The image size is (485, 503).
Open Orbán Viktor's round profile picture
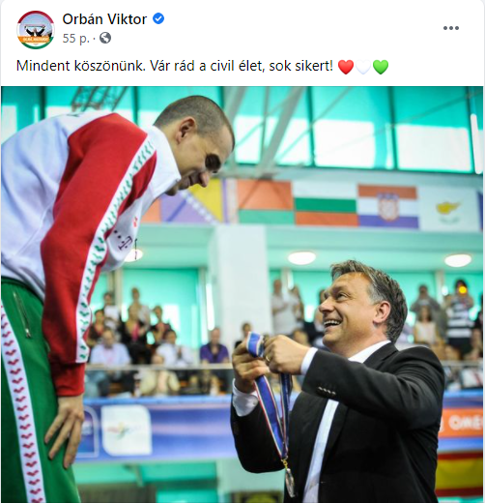tap(36, 30)
